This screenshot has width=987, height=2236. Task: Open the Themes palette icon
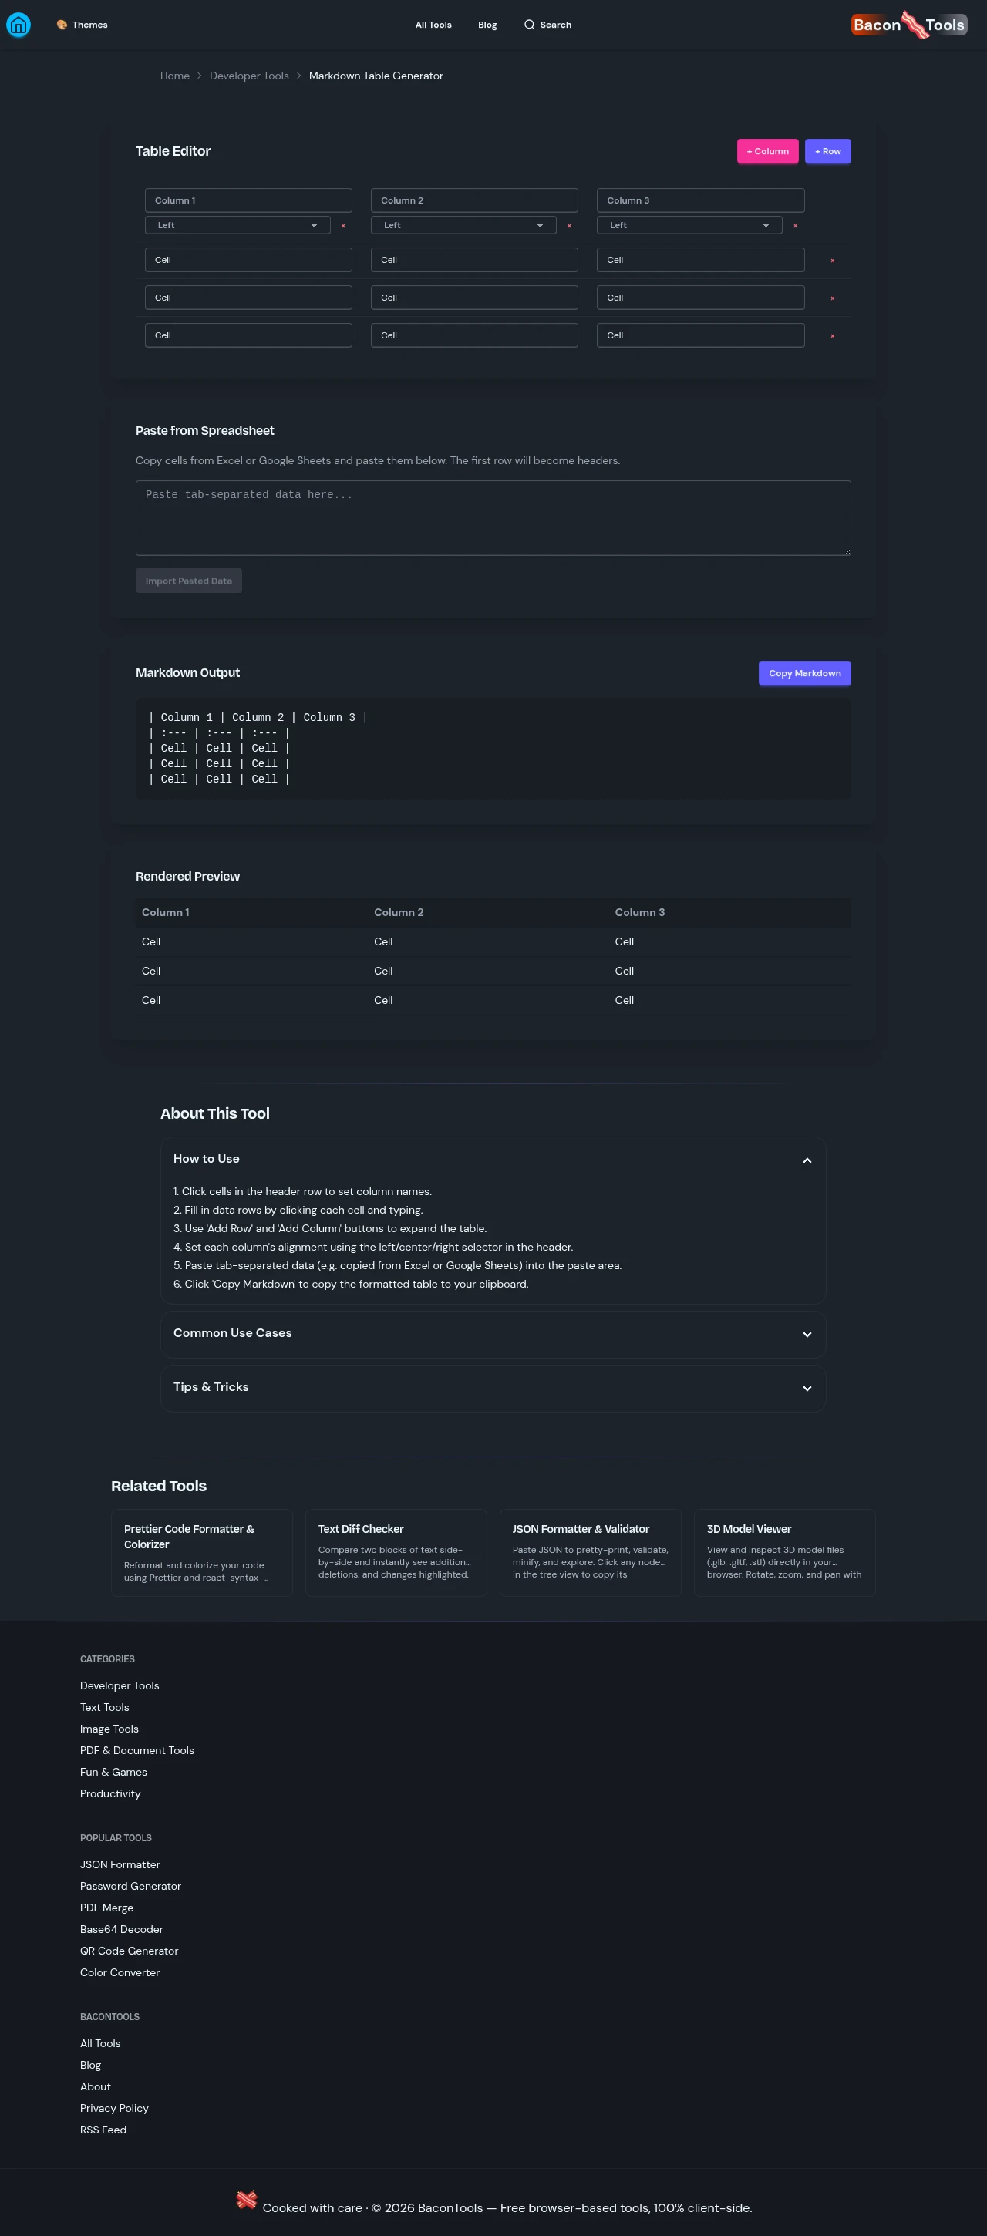tap(62, 25)
